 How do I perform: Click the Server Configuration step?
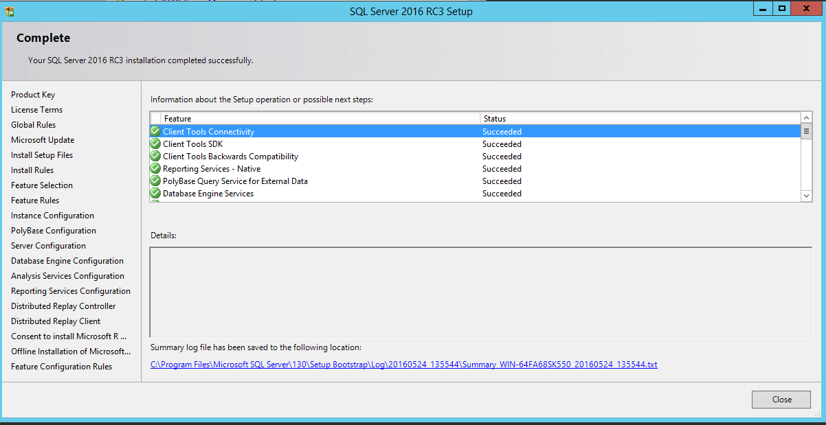tap(48, 246)
